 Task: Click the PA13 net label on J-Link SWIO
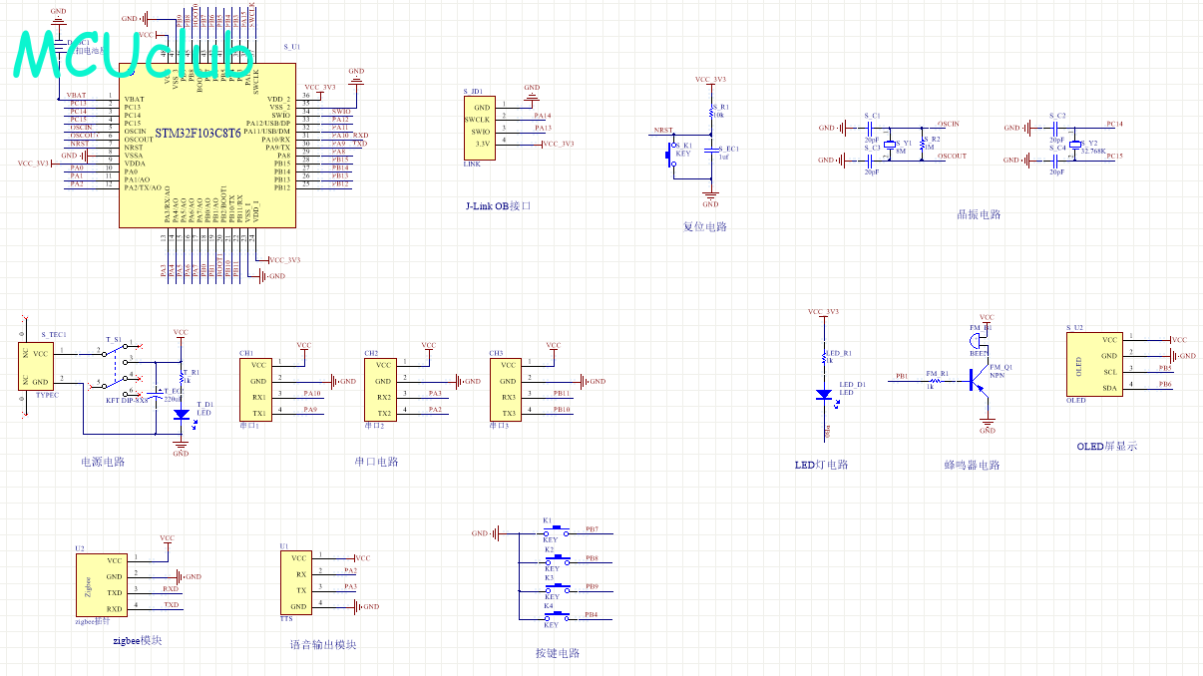click(x=543, y=128)
